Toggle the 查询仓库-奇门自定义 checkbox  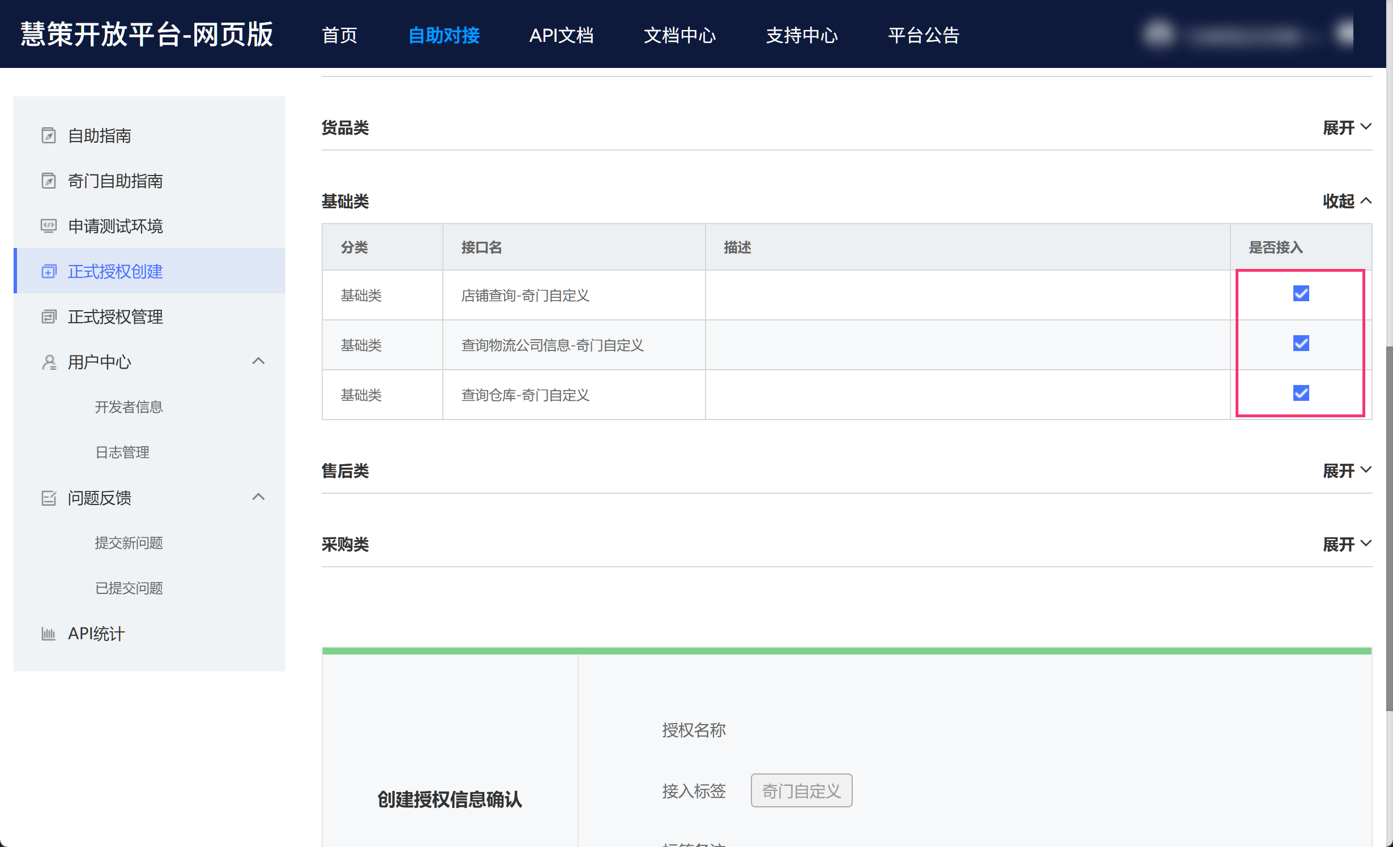click(x=1301, y=393)
